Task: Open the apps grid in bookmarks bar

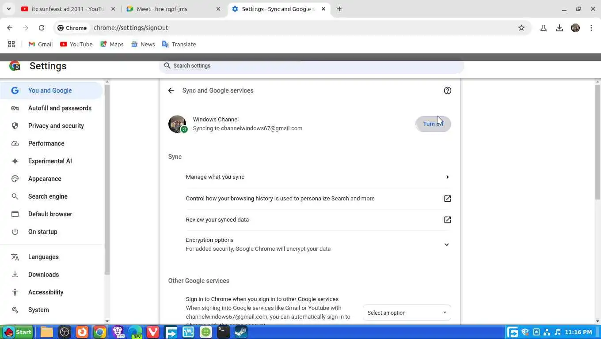Action: 11,44
